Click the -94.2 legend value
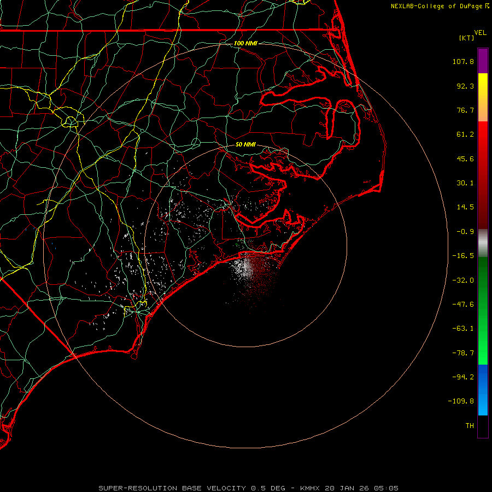Image resolution: width=492 pixels, height=492 pixels. (x=463, y=377)
